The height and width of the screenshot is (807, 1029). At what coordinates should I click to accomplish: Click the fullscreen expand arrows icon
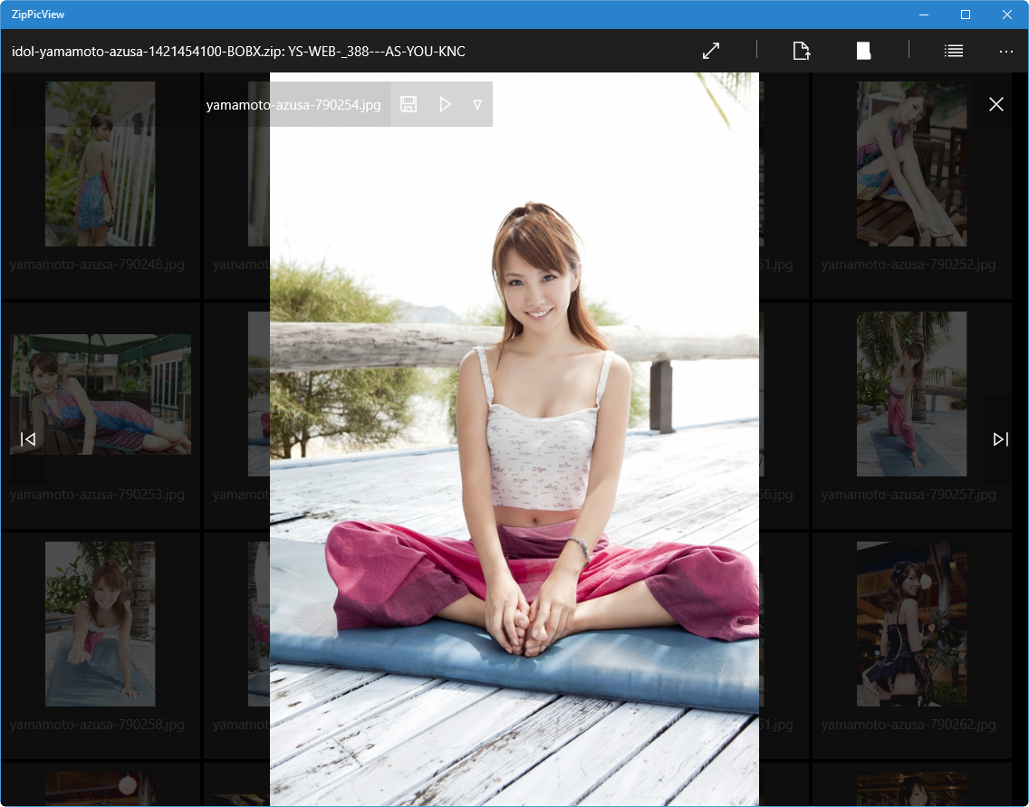tap(711, 51)
